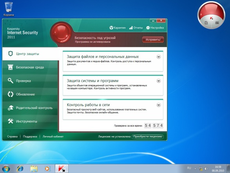Switch to the Проверка tab
Viewport: 230px width, 173px height.
pyautogui.click(x=30, y=81)
